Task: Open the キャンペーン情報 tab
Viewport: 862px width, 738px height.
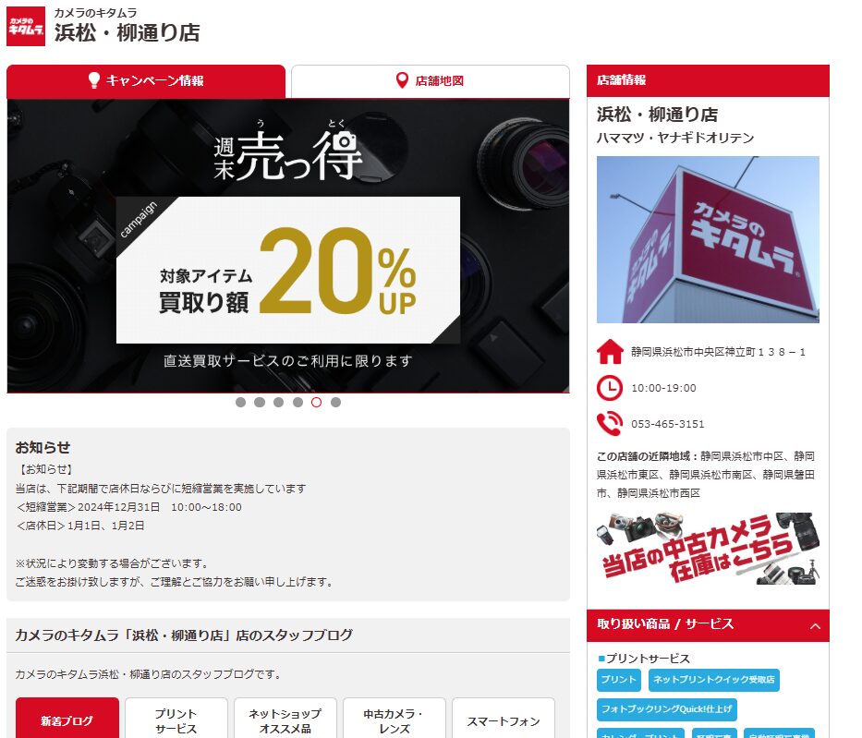Action: [146, 81]
